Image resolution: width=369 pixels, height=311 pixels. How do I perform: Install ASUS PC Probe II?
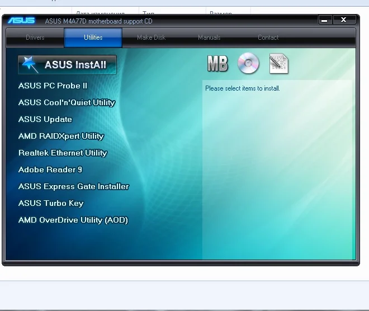pos(53,86)
